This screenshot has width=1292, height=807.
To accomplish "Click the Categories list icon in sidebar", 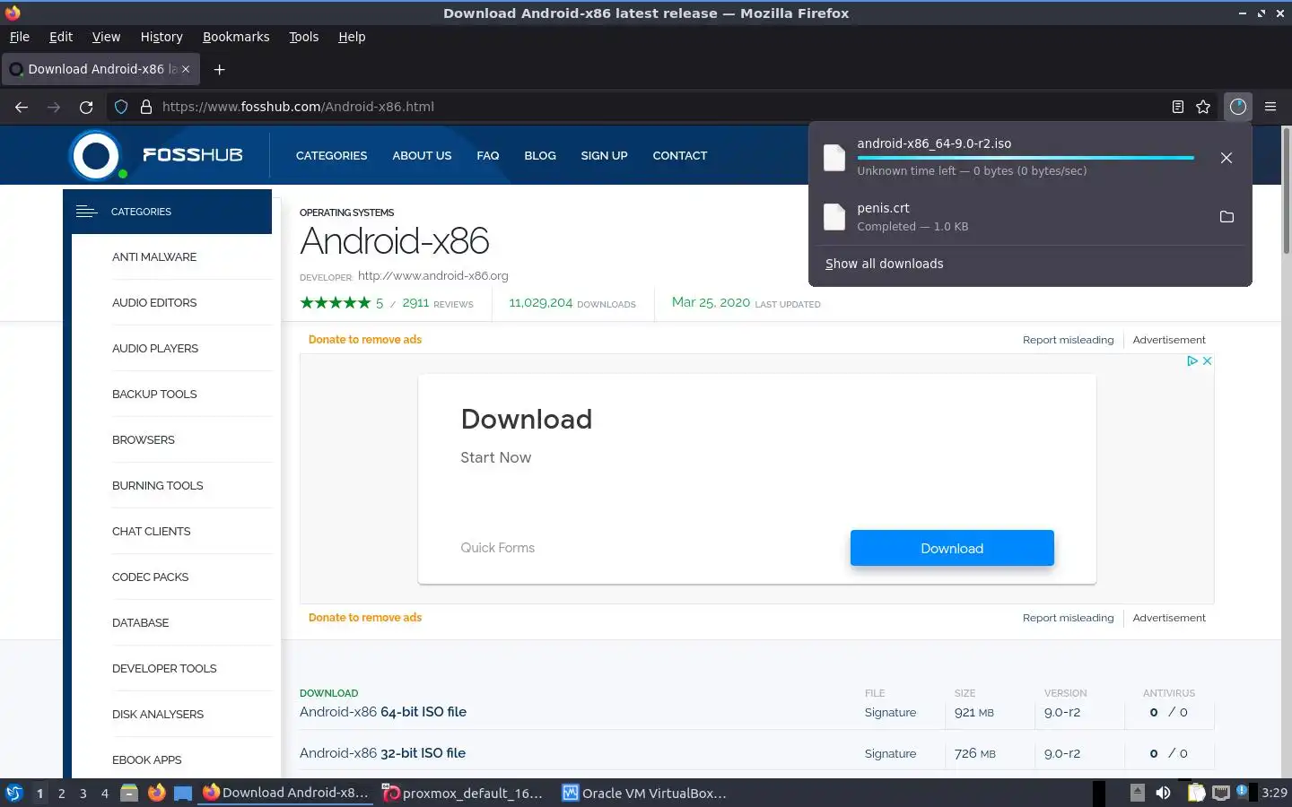I will click(86, 212).
